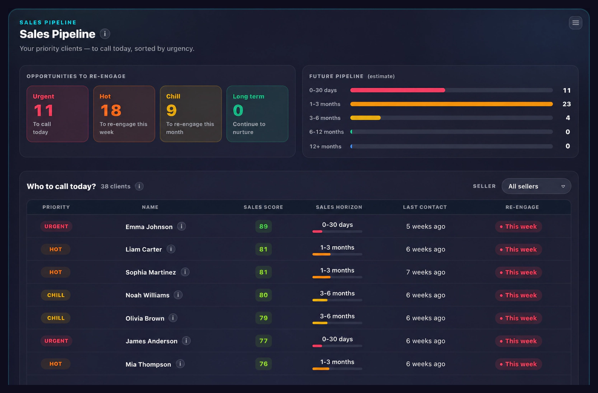Image resolution: width=598 pixels, height=393 pixels.
Task: Open the Liam Carter client name
Action: [x=143, y=249]
